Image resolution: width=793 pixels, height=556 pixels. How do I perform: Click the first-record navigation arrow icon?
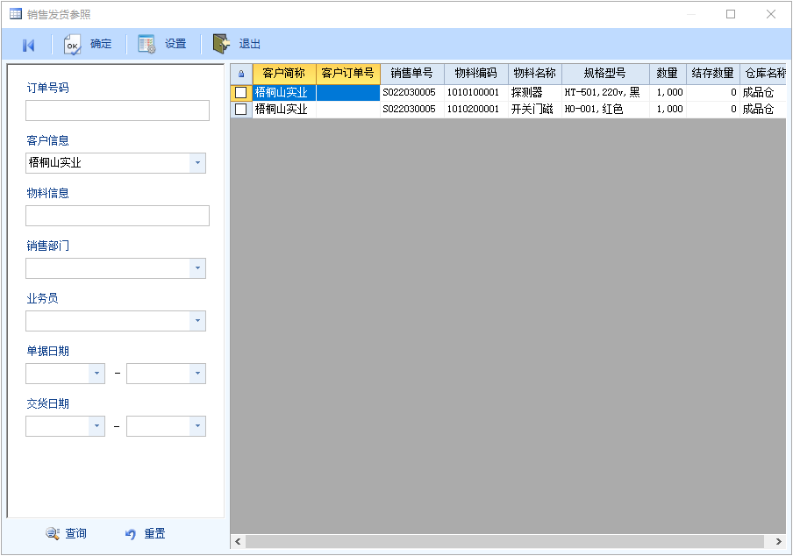(x=29, y=45)
